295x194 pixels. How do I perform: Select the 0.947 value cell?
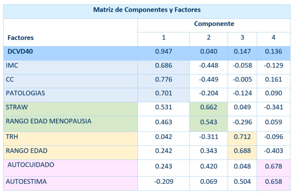[164, 51]
